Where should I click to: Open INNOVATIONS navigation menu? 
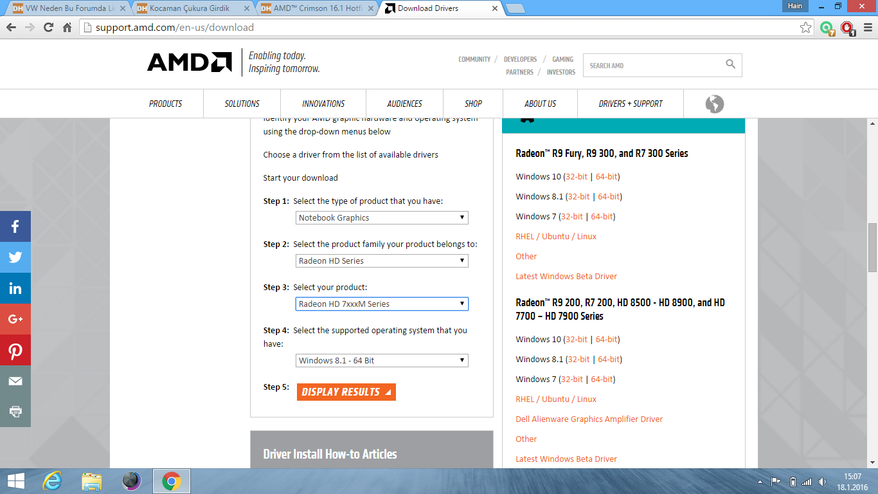[x=323, y=104]
